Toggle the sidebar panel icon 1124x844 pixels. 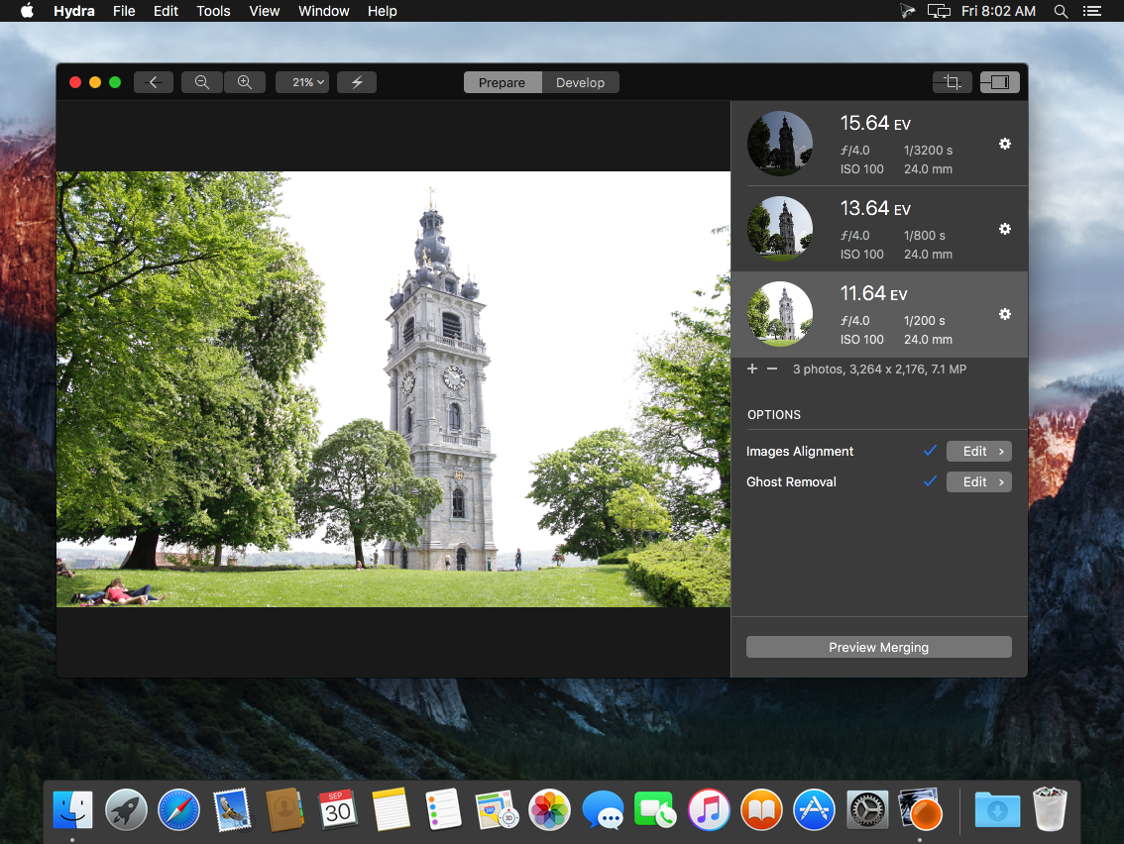(1000, 82)
